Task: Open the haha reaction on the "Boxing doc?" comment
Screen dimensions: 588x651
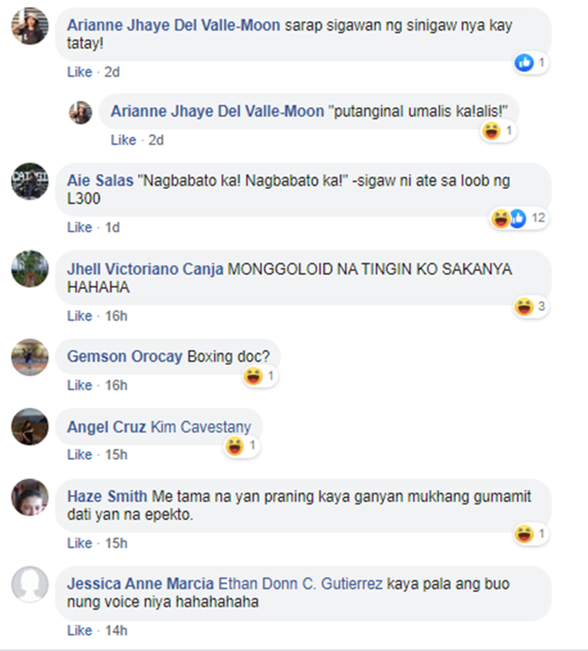Action: (x=253, y=376)
